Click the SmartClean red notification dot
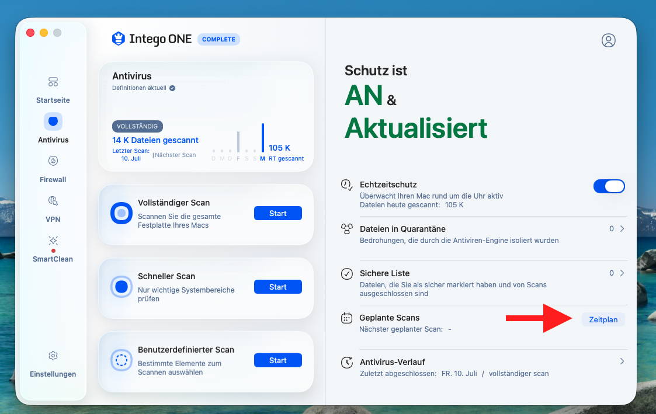656x414 pixels. pyautogui.click(x=53, y=251)
